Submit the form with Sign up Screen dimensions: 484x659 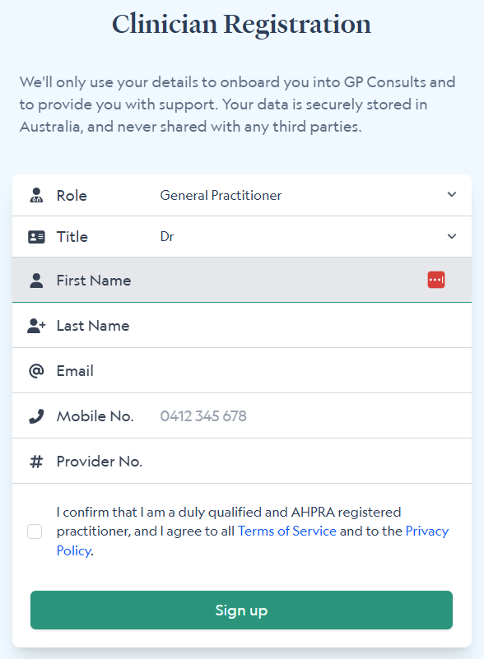[x=241, y=610]
